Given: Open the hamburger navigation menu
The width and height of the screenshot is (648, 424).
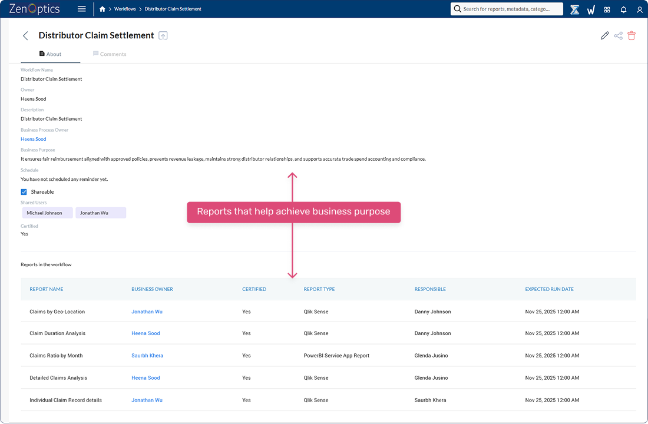Looking at the screenshot, I should click(x=82, y=9).
